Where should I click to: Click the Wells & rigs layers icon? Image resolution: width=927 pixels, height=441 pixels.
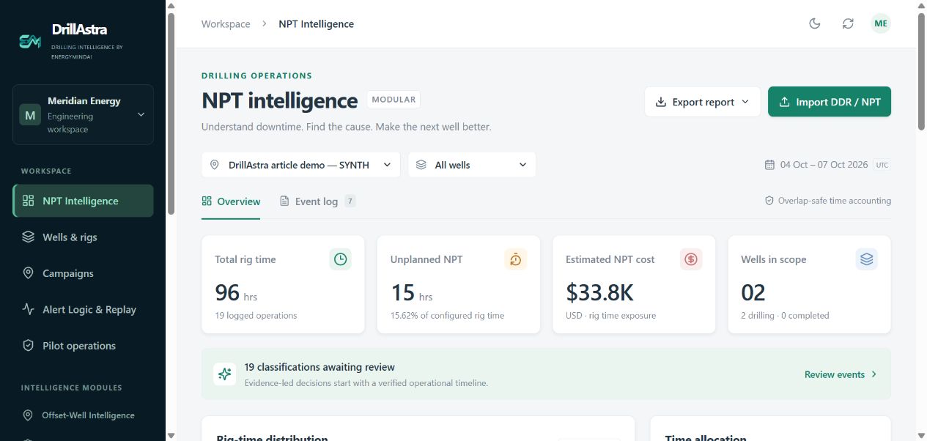29,237
